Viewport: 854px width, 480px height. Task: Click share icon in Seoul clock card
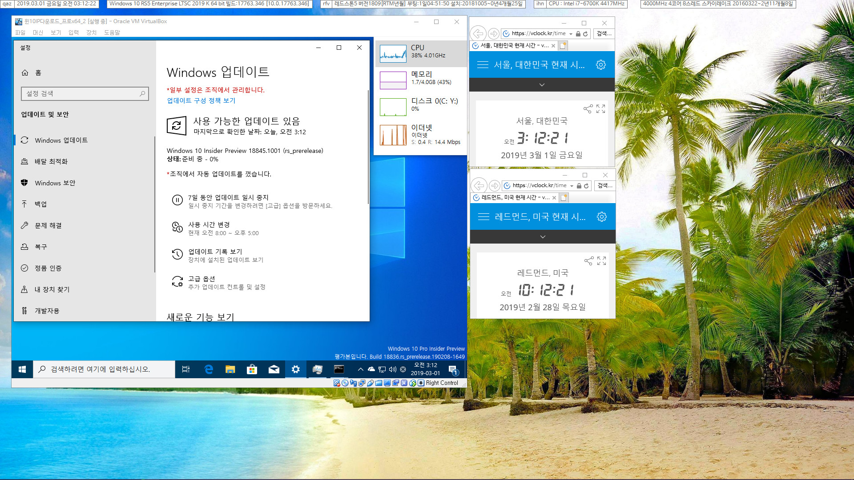tap(588, 109)
